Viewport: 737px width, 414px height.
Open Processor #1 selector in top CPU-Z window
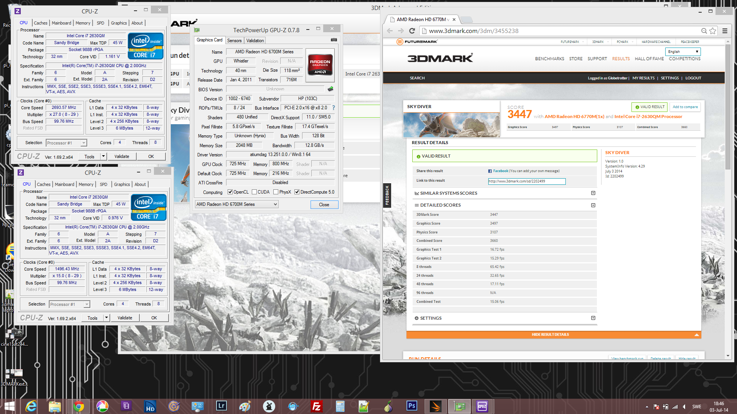[x=66, y=143]
